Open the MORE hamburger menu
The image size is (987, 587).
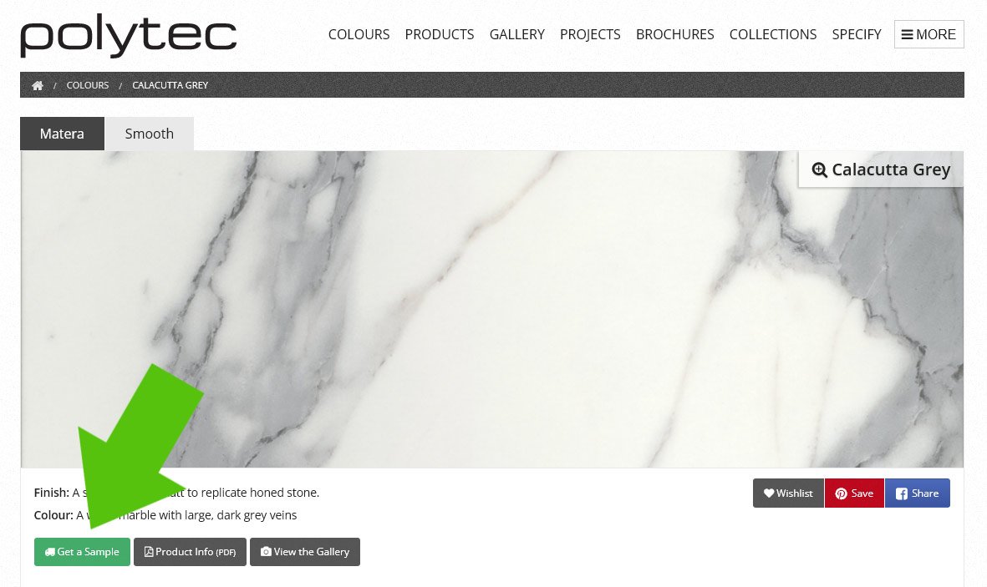(928, 34)
